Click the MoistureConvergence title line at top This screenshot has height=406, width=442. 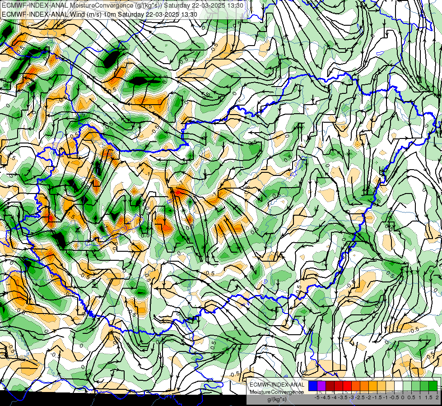click(123, 5)
